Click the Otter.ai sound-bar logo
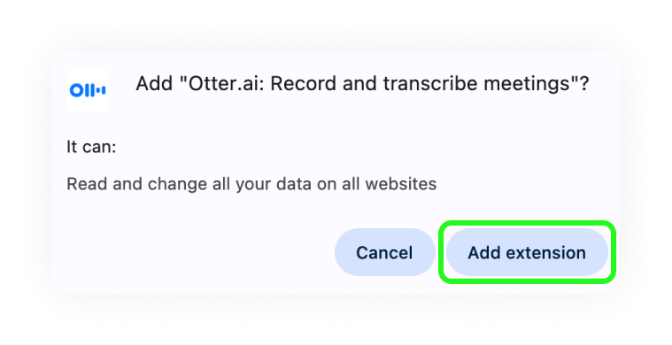 click(x=88, y=90)
